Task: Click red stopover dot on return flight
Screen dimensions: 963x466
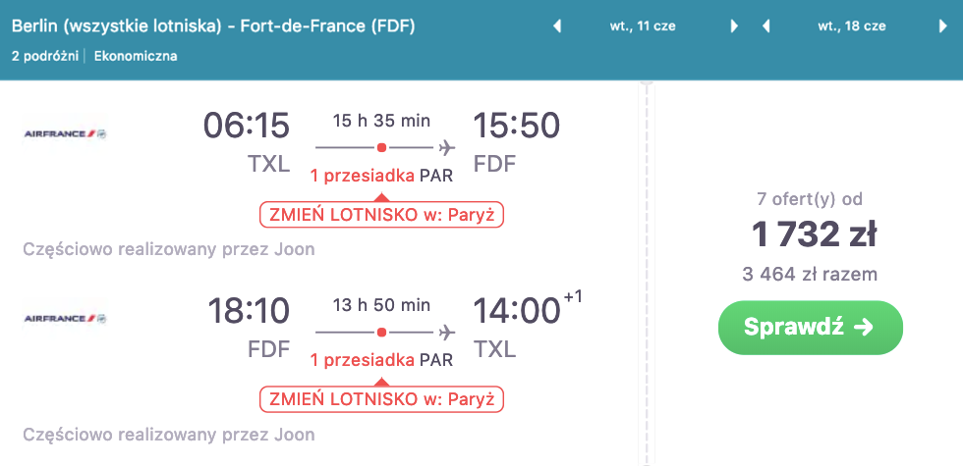Action: pyautogui.click(x=381, y=332)
